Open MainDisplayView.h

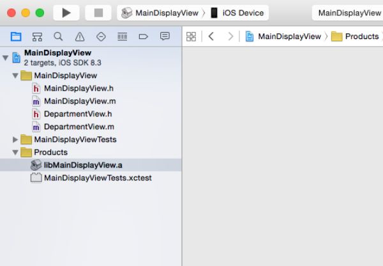point(91,88)
